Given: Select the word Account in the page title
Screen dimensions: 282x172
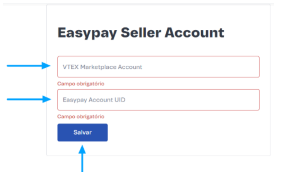Looking at the screenshot, I should (x=194, y=32).
